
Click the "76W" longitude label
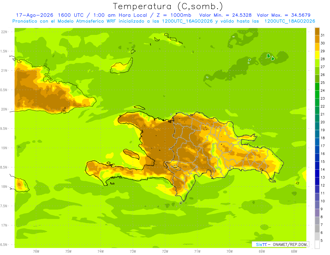(36, 251)
